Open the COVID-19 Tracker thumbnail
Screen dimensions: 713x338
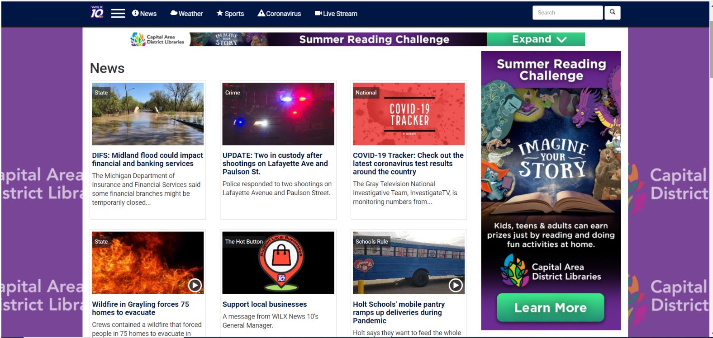pos(409,114)
